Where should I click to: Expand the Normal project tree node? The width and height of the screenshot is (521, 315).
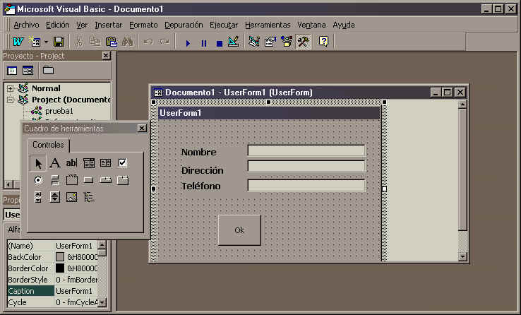(x=10, y=89)
